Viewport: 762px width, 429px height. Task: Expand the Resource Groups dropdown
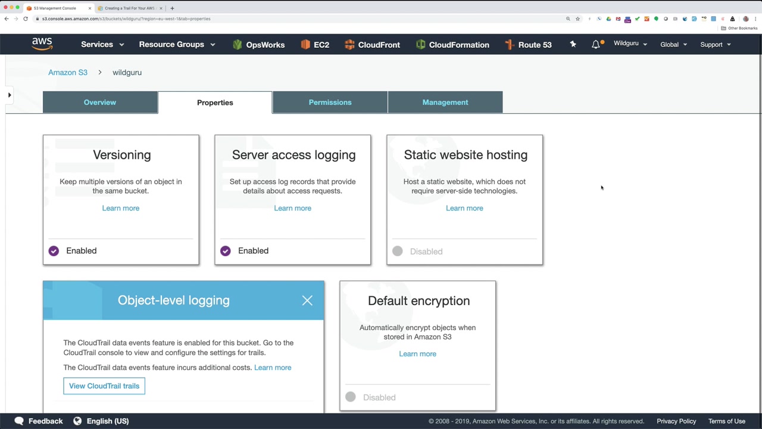[177, 45]
